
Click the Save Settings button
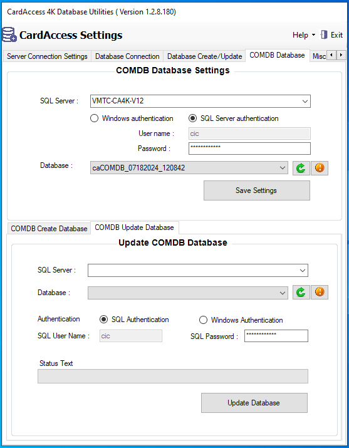tap(257, 190)
